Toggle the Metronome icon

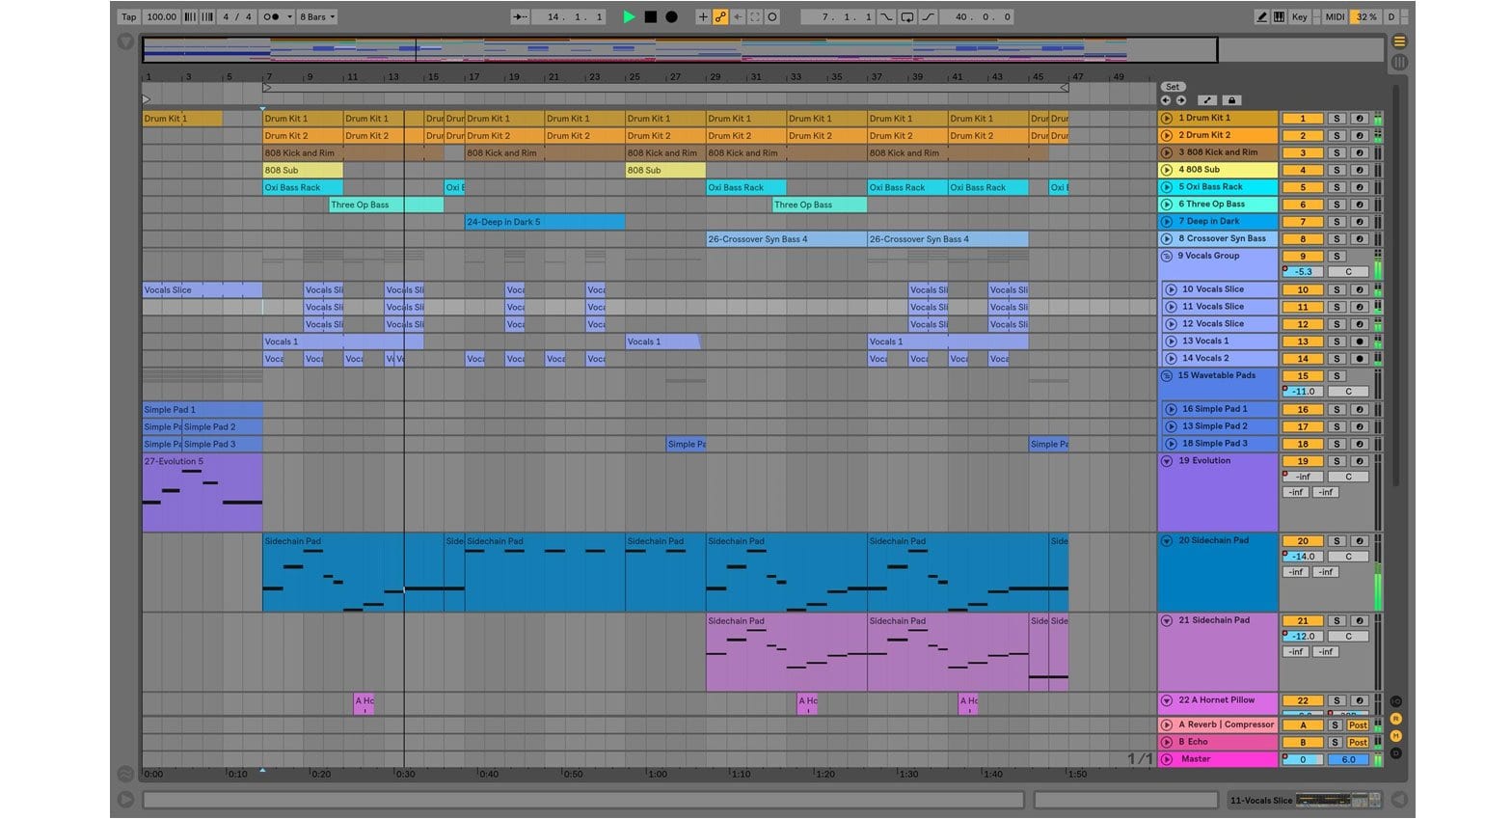[x=271, y=16]
